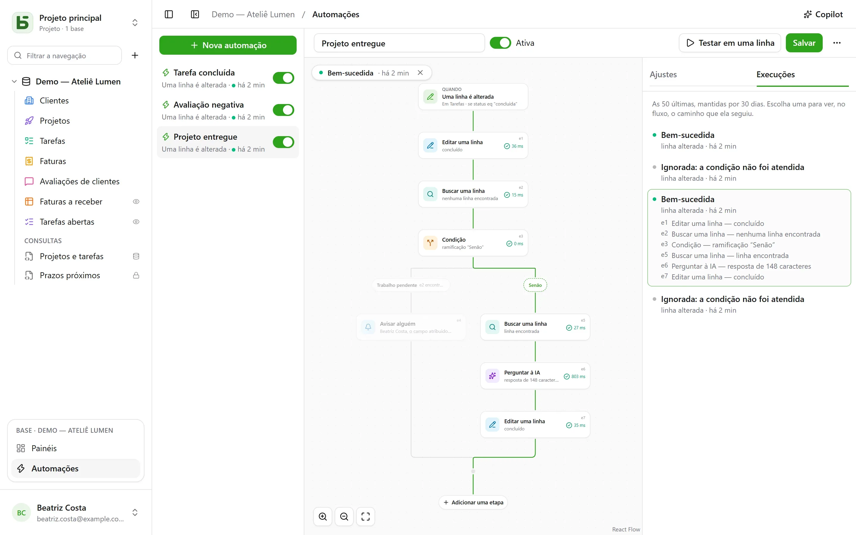
Task: Click Testar em uma linha
Action: pos(730,43)
